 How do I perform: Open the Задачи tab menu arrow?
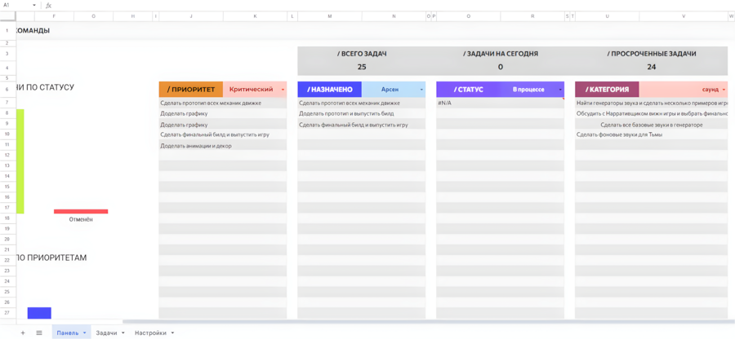click(x=122, y=333)
